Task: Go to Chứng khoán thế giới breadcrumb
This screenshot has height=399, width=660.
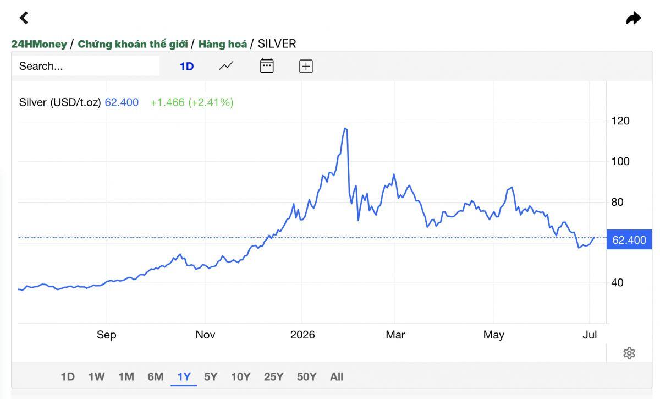Action: click(133, 44)
